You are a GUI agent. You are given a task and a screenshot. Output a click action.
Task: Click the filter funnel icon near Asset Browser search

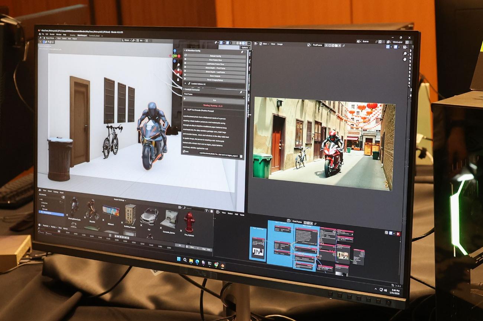206,210
